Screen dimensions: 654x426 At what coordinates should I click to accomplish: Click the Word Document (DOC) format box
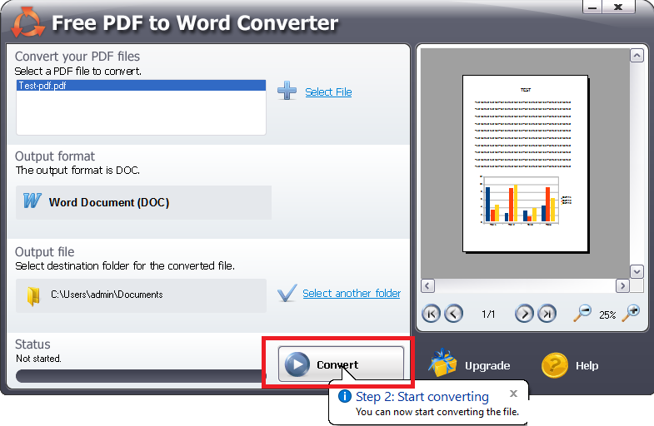[143, 202]
